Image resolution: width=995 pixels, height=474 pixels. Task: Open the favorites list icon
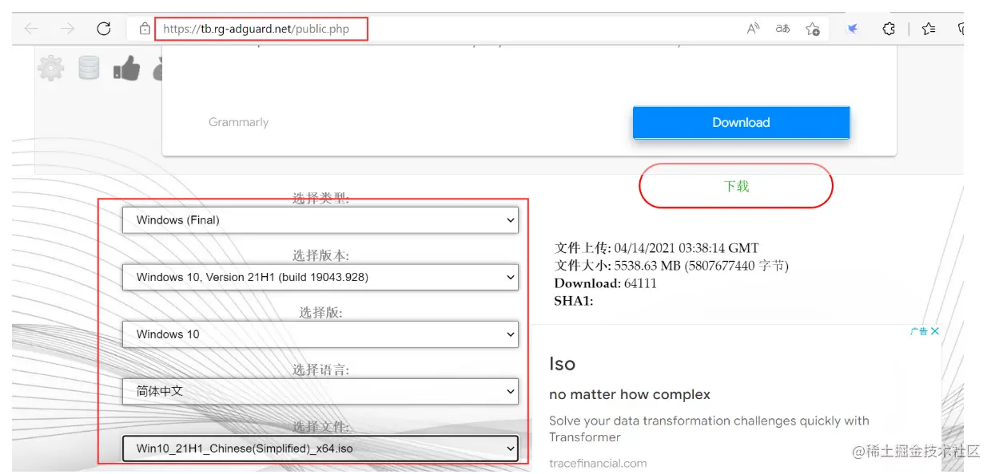coord(929,29)
